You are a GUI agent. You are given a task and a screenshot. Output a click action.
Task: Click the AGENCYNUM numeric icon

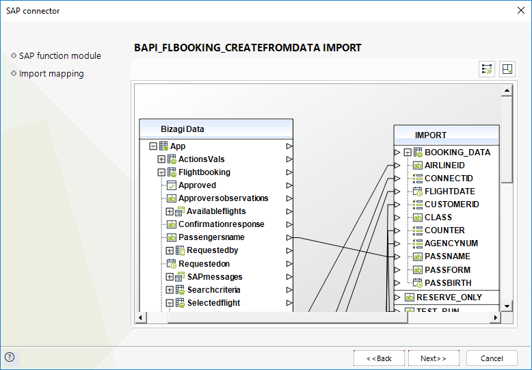[x=417, y=243]
